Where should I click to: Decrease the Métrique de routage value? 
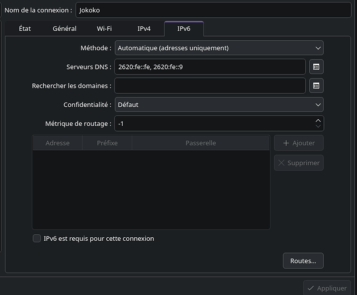(318, 126)
